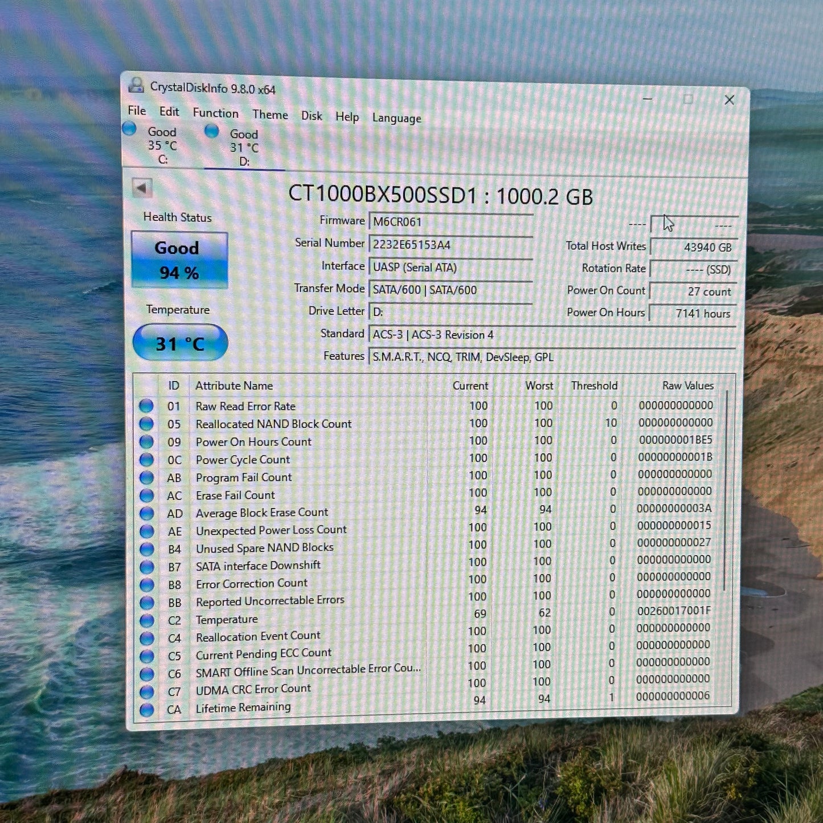Click the Standard field ACS-3 Revision 4
This screenshot has width=823, height=823.
coord(552,335)
